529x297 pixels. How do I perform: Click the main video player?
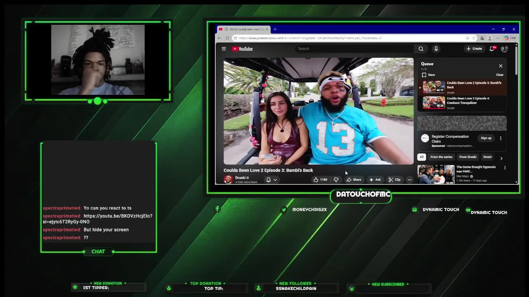pyautogui.click(x=318, y=111)
